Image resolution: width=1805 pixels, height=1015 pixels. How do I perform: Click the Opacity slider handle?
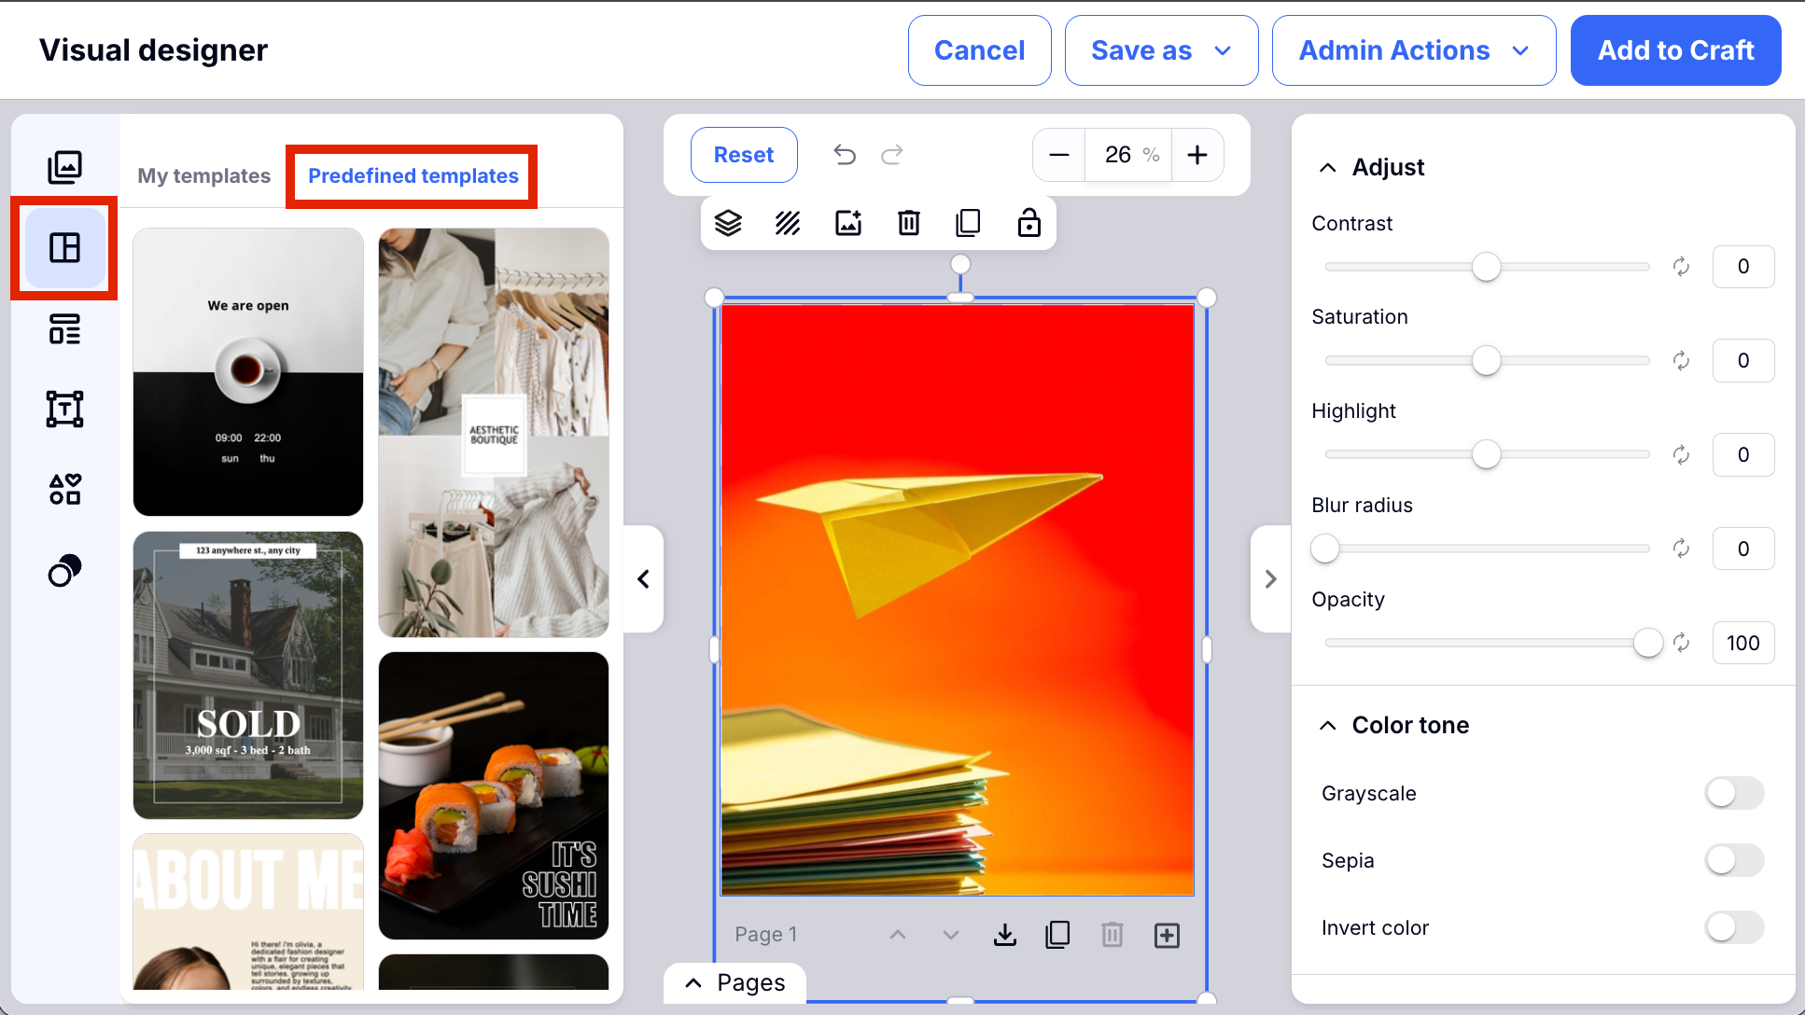[x=1647, y=643]
